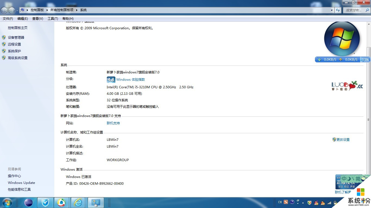
Task: Click the refresh button beside address bar
Action: pyautogui.click(x=338, y=10)
